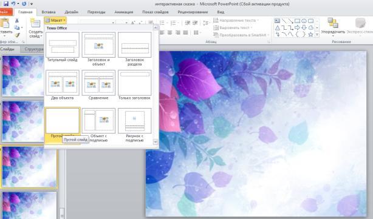The image size is (373, 219).
Task: Select the Rectangle shape
Action: (297, 21)
